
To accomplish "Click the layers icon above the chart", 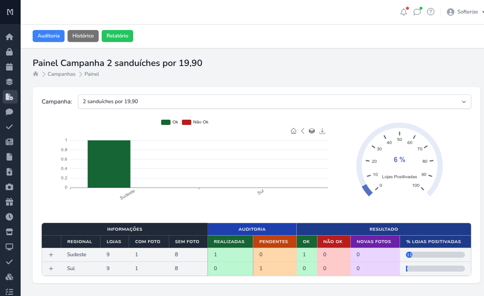I will click(311, 131).
